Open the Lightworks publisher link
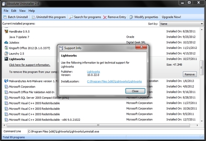 (94, 72)
